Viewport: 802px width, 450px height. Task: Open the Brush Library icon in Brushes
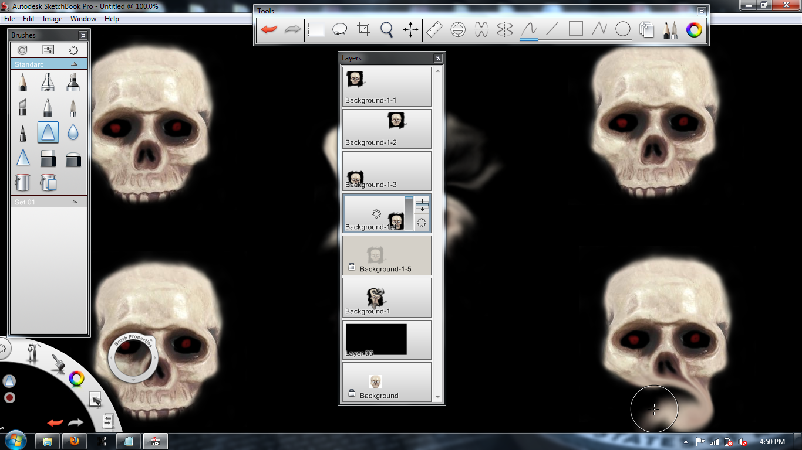click(22, 50)
